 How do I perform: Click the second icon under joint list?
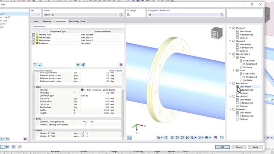pos(8,139)
